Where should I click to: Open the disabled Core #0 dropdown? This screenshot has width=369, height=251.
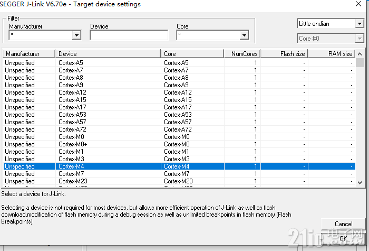[x=360, y=38]
